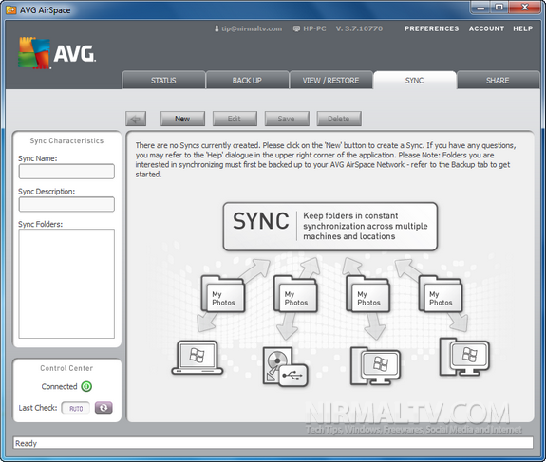546x462 pixels.
Task: Click into the Sync Description field
Action: tap(66, 204)
